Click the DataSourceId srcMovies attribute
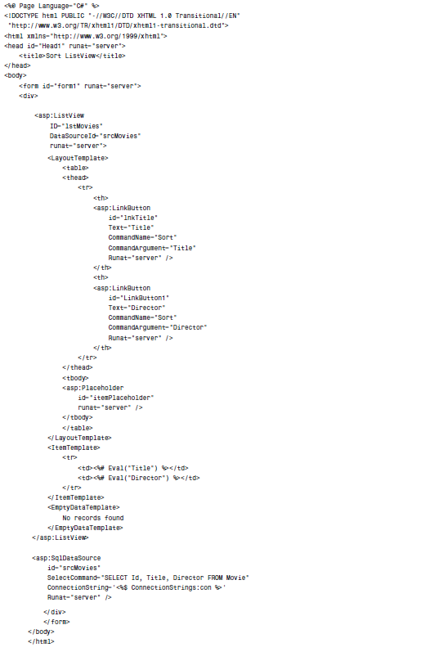 pyautogui.click(x=95, y=136)
